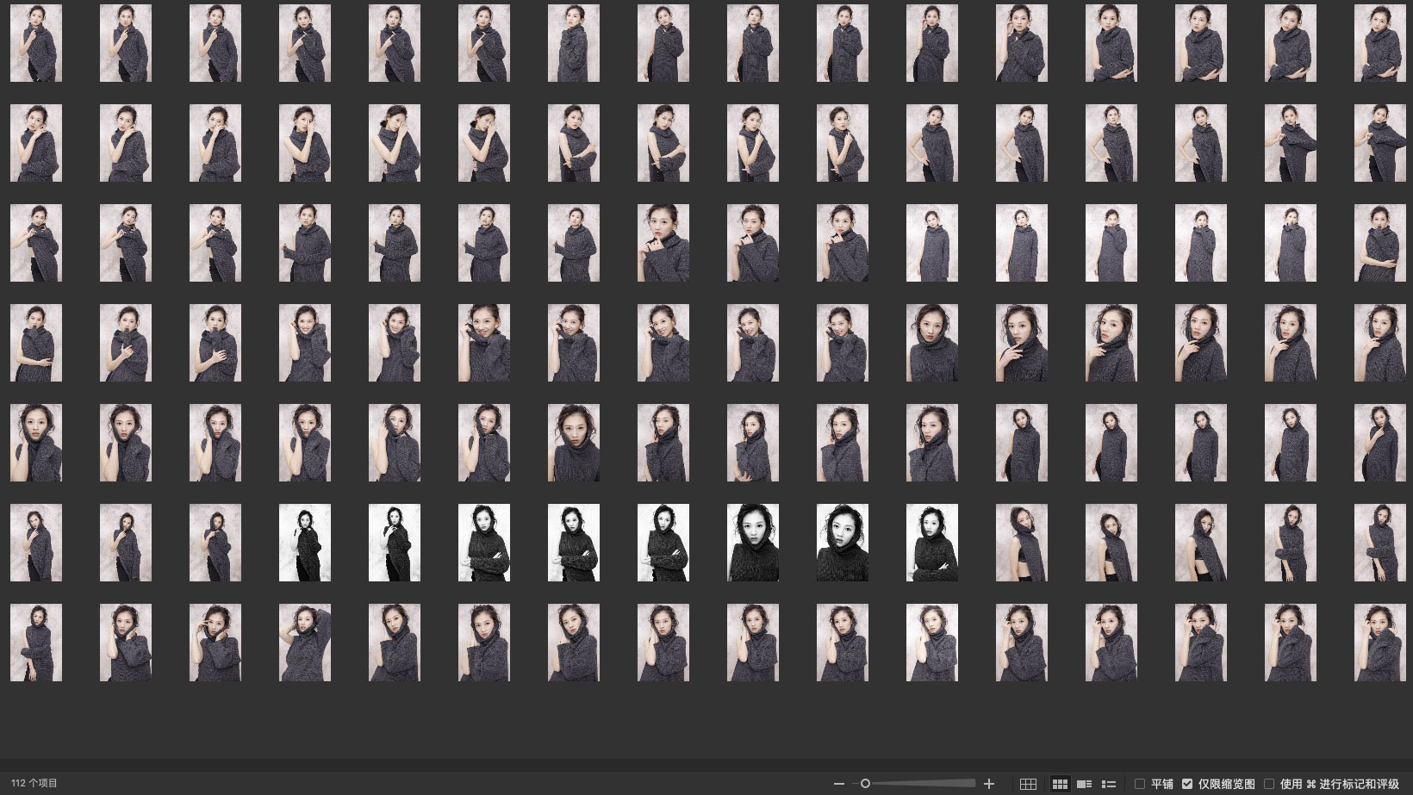This screenshot has height=795, width=1413.
Task: Select the last thumbnail in the bottom row
Action: [1379, 643]
